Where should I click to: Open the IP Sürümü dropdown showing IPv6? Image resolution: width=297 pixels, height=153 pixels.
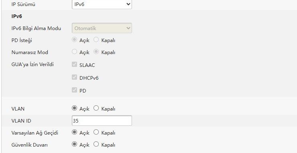(102, 4)
